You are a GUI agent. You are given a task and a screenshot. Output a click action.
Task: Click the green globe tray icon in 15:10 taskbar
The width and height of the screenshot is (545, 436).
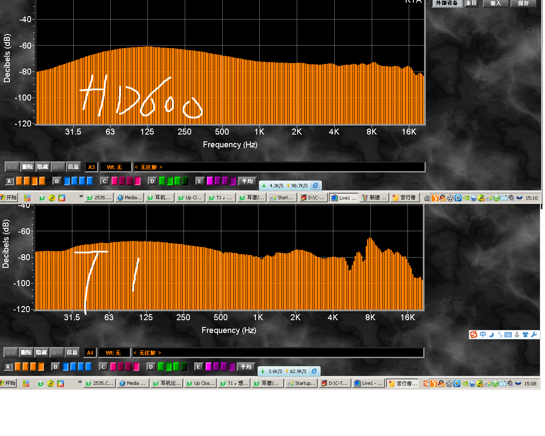pyautogui.click(x=496, y=198)
